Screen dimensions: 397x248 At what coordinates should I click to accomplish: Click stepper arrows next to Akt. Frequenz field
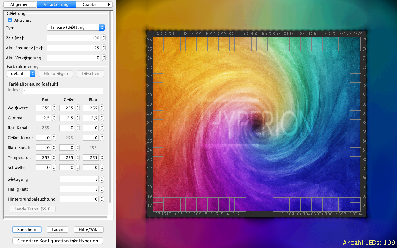click(104, 48)
